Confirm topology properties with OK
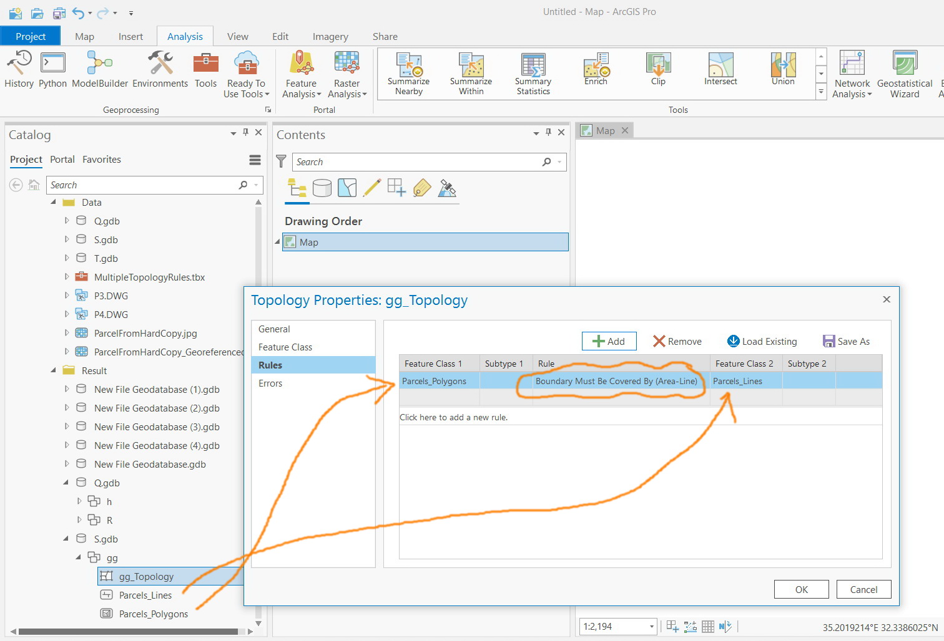This screenshot has height=641, width=944. 802,589
